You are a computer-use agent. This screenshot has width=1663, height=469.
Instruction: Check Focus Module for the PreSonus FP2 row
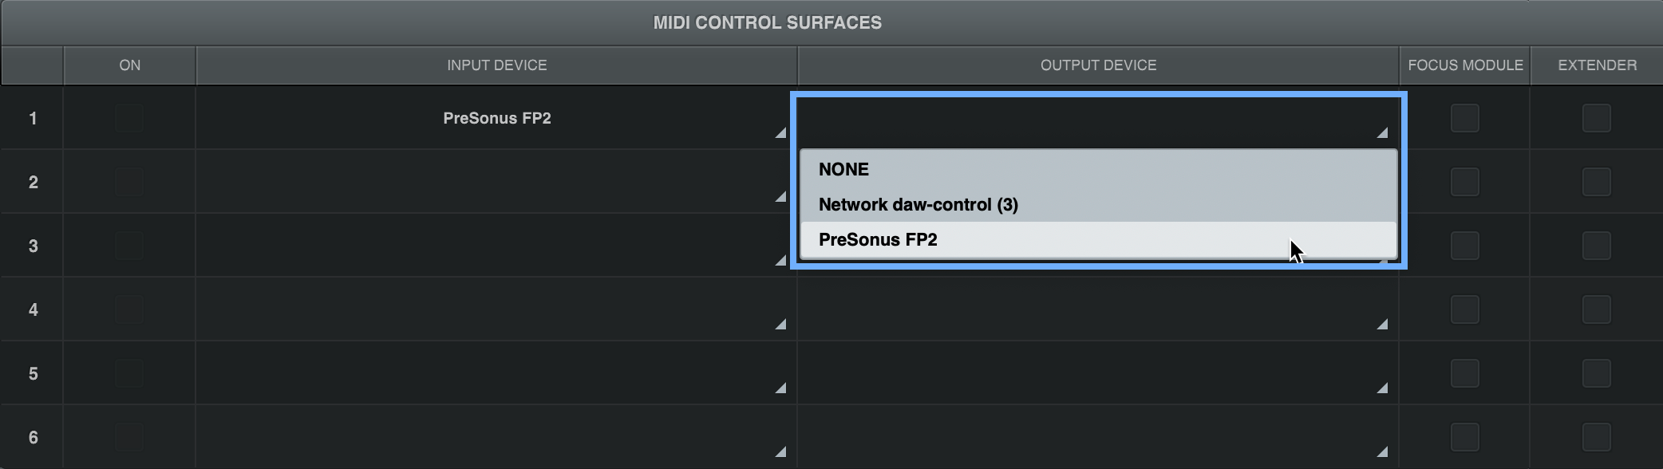[1465, 117]
